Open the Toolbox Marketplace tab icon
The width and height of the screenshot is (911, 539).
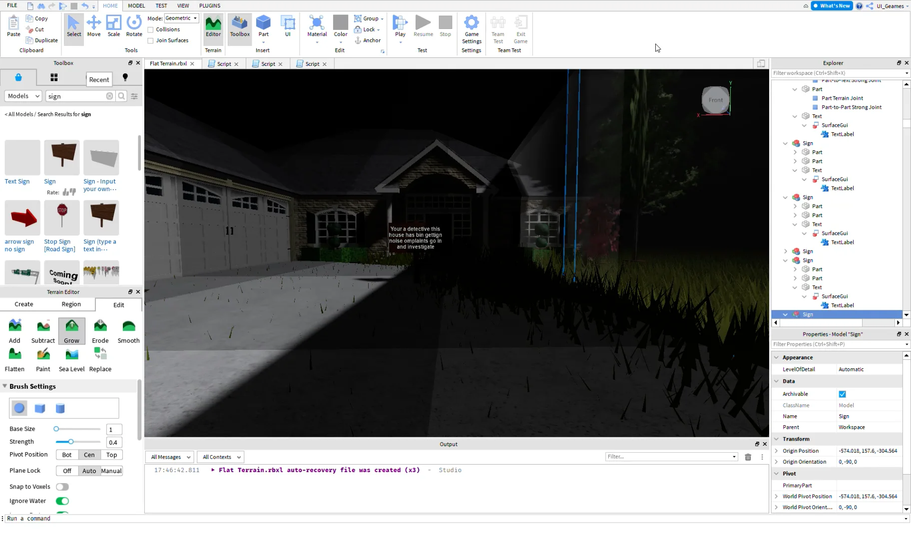click(x=18, y=77)
